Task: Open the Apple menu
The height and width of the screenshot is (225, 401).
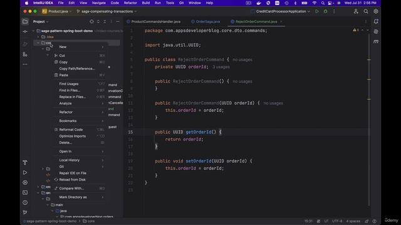Action: click(x=26, y=3)
